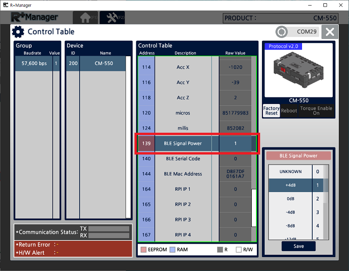The height and width of the screenshot is (271, 349).
Task: Click the COM29 refresh connection icon
Action: tap(282, 32)
